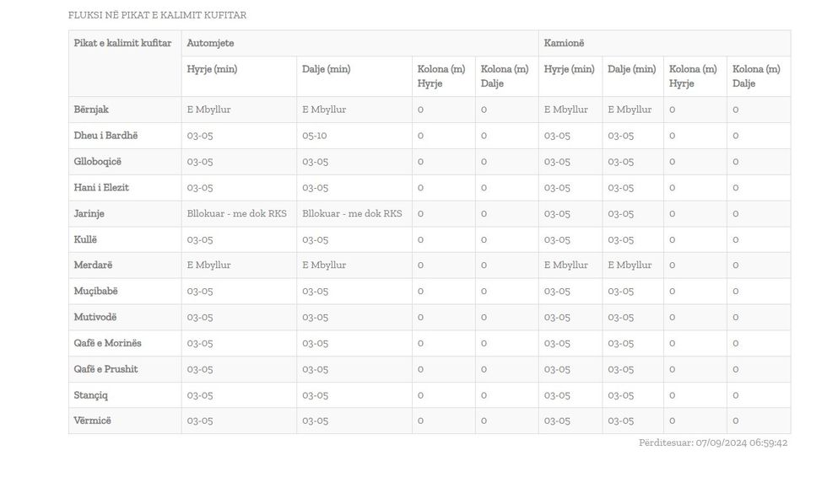Click the Jarinje border crossing name
The image size is (827, 477).
pos(89,214)
